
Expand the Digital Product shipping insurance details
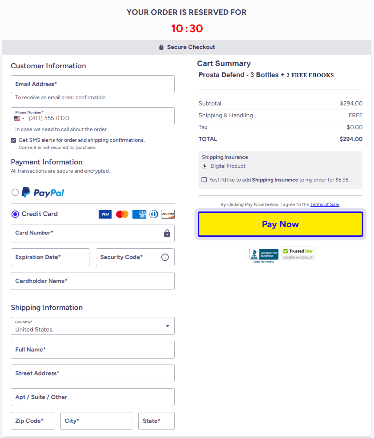tap(205, 166)
